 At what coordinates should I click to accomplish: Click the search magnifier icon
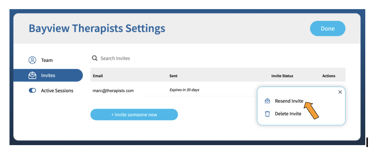[x=95, y=58]
